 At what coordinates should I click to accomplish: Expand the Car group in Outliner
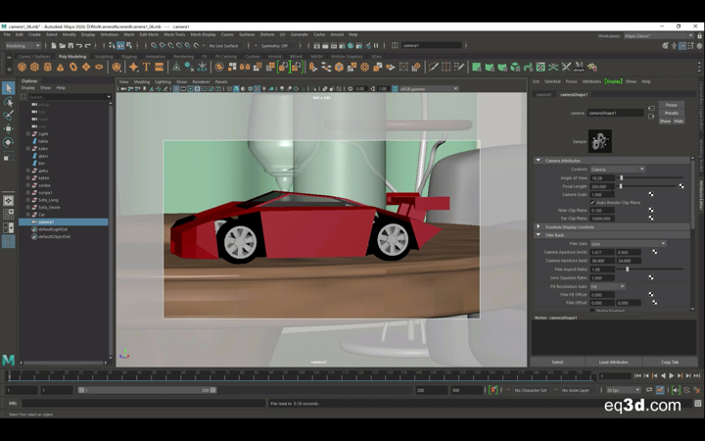point(27,214)
